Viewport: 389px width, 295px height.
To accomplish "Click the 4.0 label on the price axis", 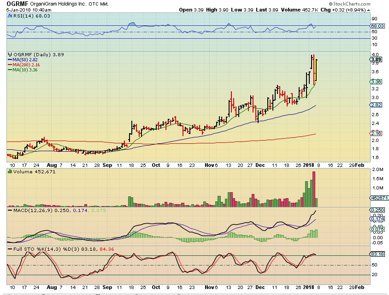I will click(375, 54).
